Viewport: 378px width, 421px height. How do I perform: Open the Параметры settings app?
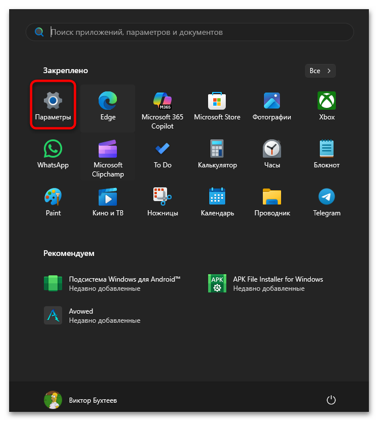tap(53, 106)
